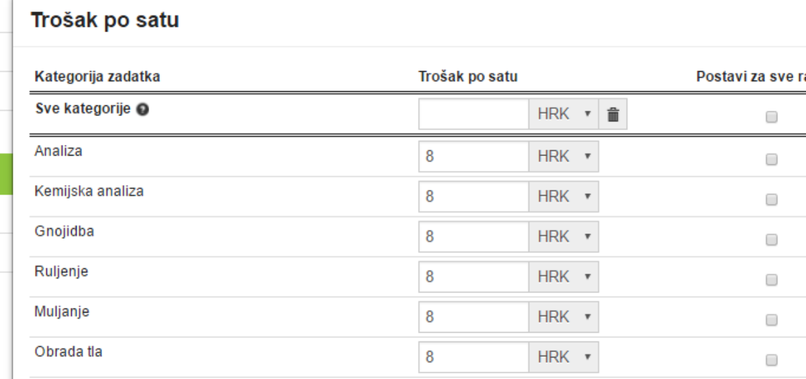Check the box for Gnojidba
The image size is (806, 379).
point(771,239)
